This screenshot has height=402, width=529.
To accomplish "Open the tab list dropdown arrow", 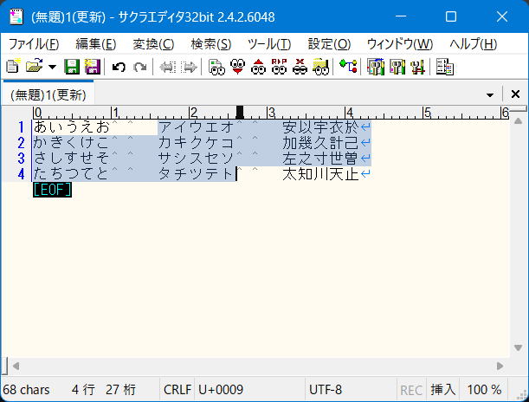I will coord(490,94).
